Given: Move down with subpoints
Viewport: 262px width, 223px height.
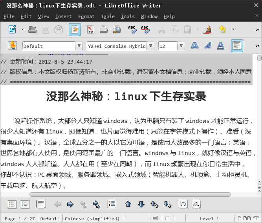Looking at the screenshot, I should [167, 204].
